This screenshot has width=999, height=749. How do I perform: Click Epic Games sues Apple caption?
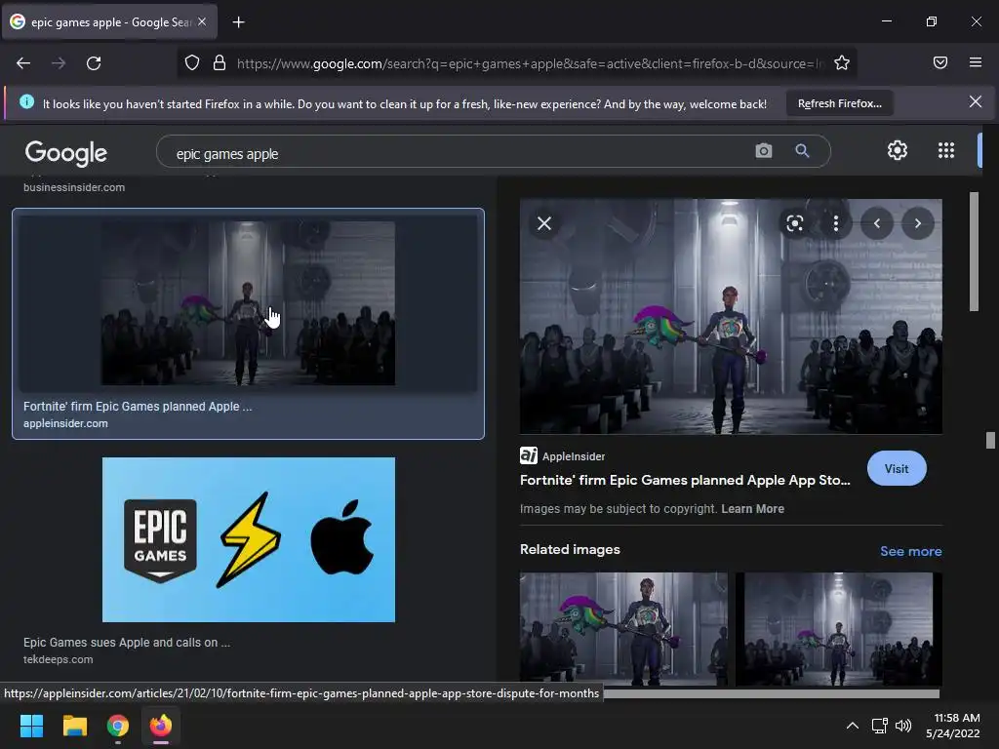tap(127, 643)
